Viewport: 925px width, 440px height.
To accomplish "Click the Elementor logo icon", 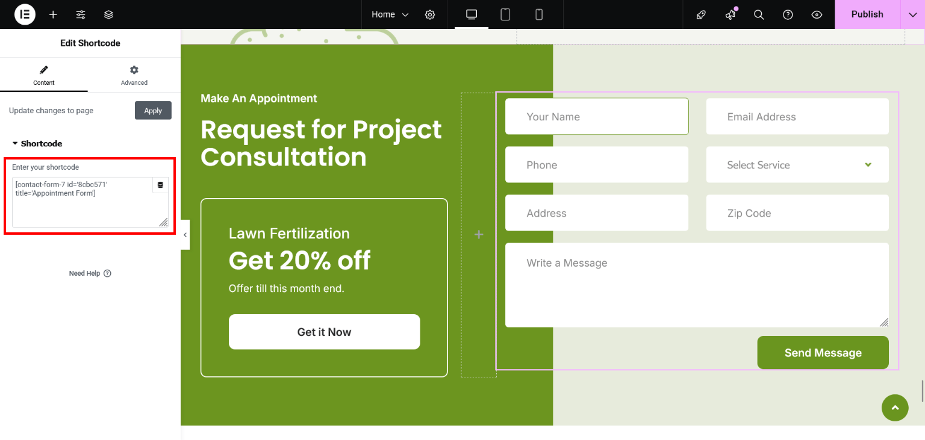I will click(25, 14).
